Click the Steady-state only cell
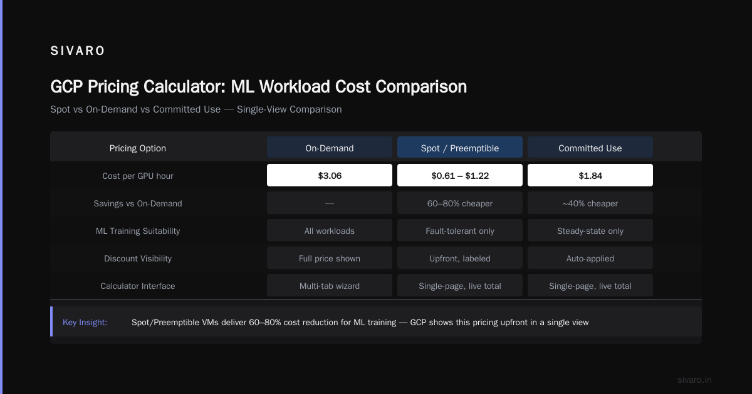This screenshot has width=752, height=394. click(590, 231)
